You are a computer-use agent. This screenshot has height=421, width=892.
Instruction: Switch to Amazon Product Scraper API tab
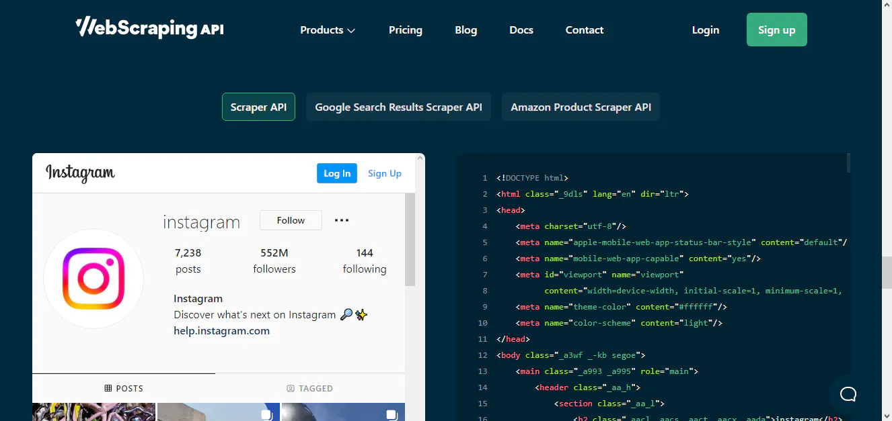click(581, 107)
